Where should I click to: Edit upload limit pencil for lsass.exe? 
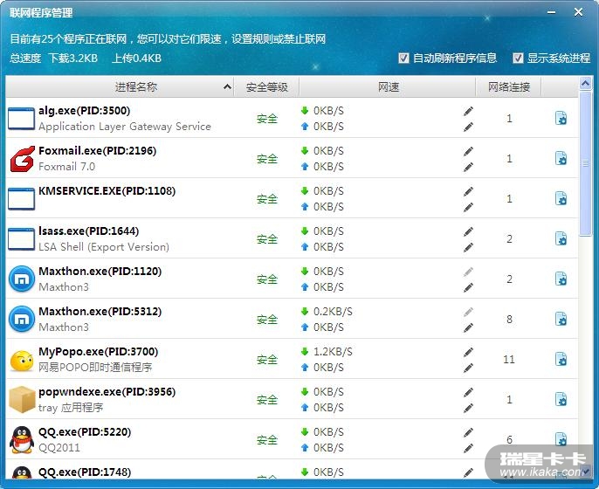(468, 247)
